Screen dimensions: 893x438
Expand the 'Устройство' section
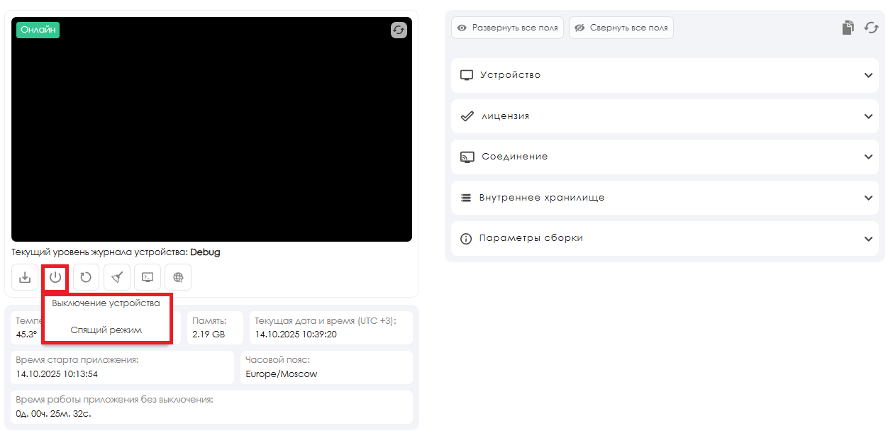tap(665, 75)
